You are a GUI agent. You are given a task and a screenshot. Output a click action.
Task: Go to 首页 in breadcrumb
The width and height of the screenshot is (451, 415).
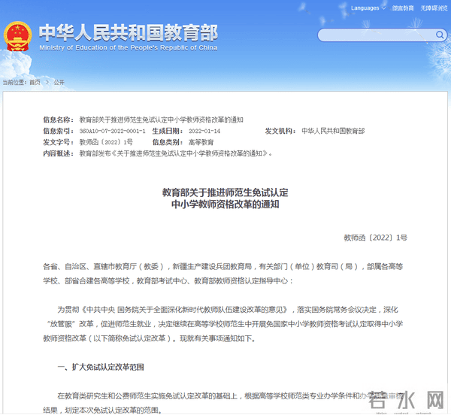tap(35, 82)
